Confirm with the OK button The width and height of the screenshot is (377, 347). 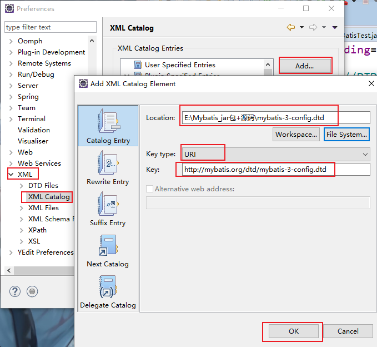[x=294, y=331]
